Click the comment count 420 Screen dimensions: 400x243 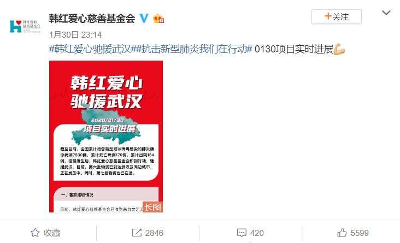[x=257, y=233]
